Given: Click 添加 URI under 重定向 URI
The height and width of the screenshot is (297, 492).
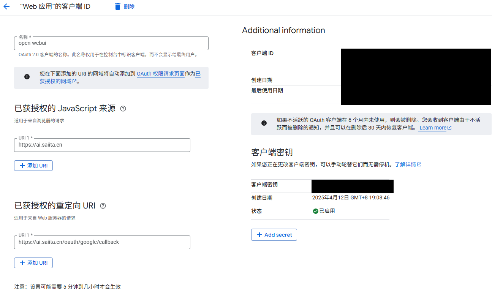Looking at the screenshot, I should tap(33, 262).
